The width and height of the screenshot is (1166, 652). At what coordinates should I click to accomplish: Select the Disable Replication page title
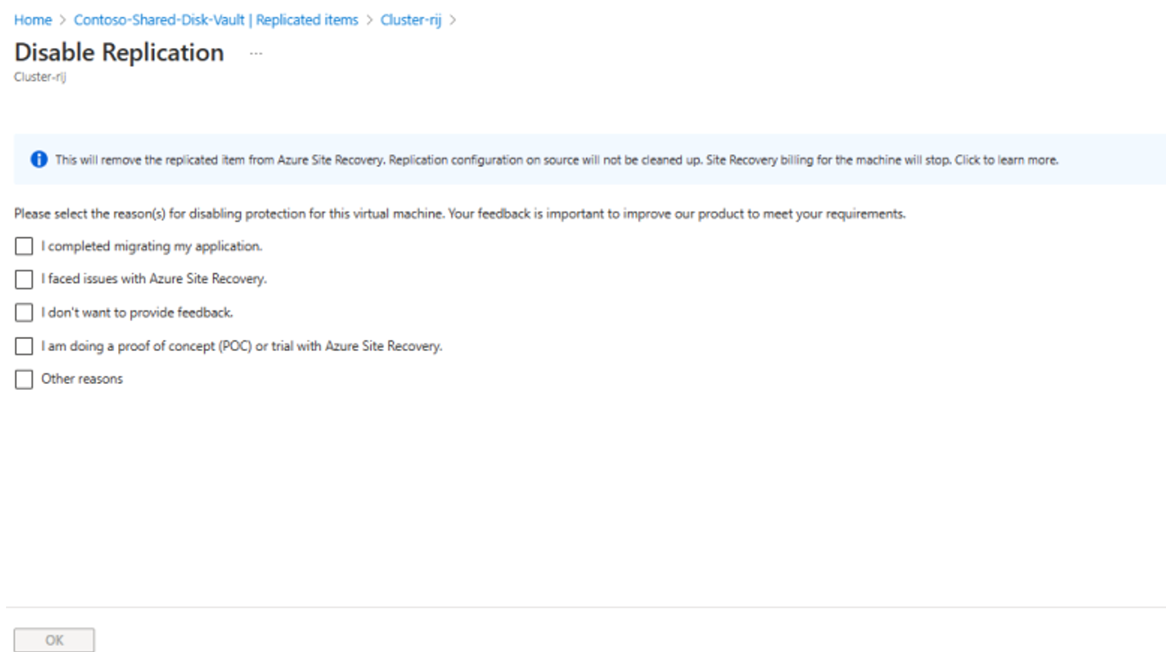[119, 52]
